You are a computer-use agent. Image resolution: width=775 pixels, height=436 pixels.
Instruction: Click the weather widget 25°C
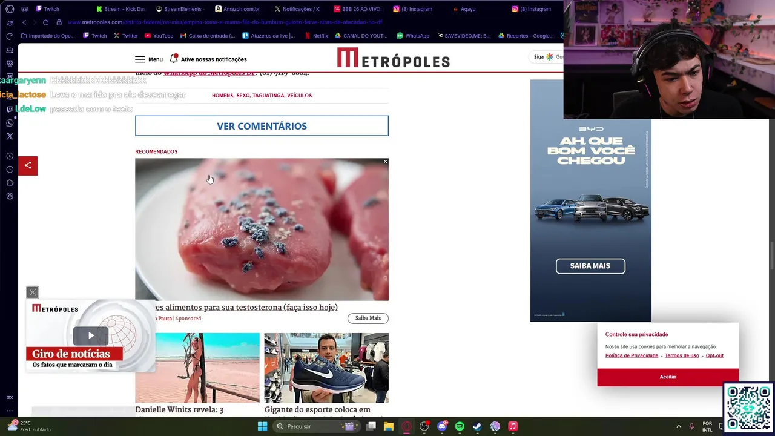29,426
